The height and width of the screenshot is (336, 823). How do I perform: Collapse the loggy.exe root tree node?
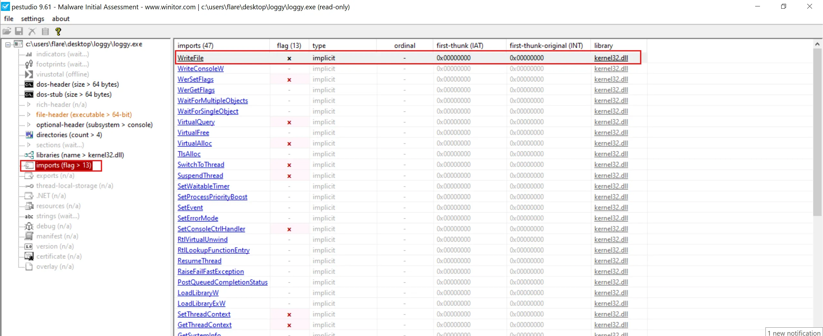point(8,45)
